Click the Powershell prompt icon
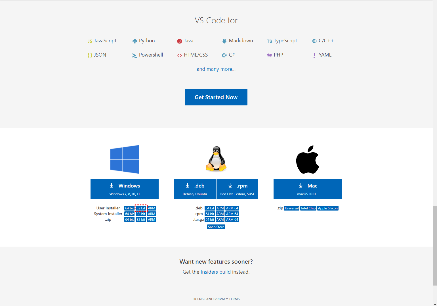This screenshot has width=437, height=306. coord(135,55)
